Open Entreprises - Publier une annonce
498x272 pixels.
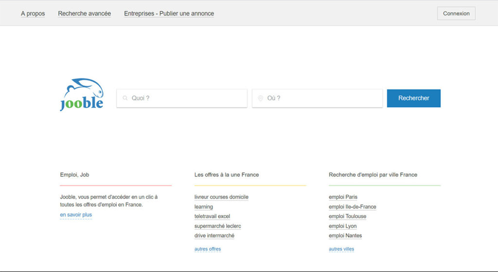point(169,14)
